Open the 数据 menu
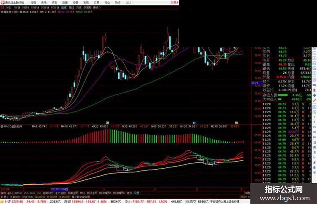The width and height of the screenshot is (317, 204). [x=65, y=3]
